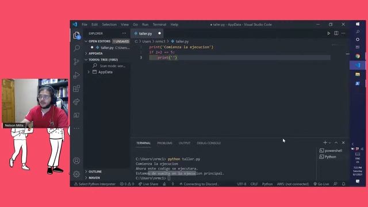The image size is (368, 207).
Task: Click Connecting to Discord status item
Action: [199, 184]
